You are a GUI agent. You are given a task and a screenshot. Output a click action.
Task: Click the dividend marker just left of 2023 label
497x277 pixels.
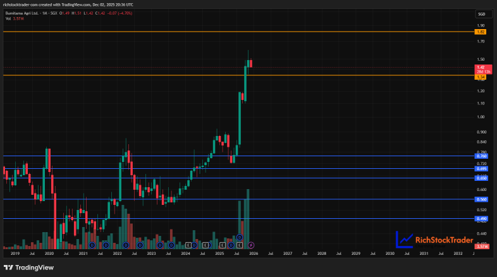coord(140,245)
